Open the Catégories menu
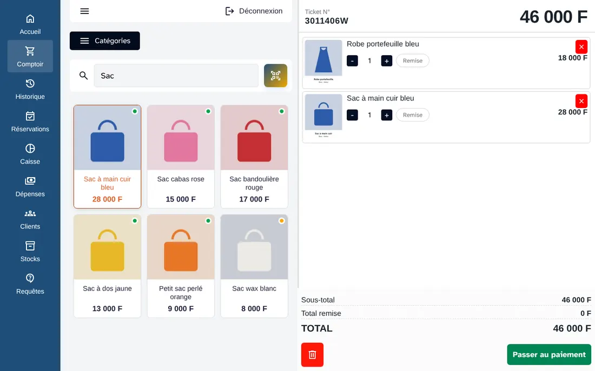 point(105,41)
